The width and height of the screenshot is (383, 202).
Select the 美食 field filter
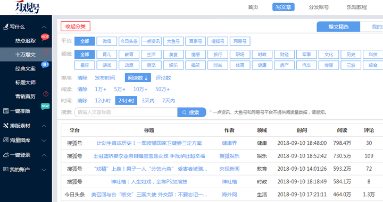pyautogui.click(x=173, y=55)
